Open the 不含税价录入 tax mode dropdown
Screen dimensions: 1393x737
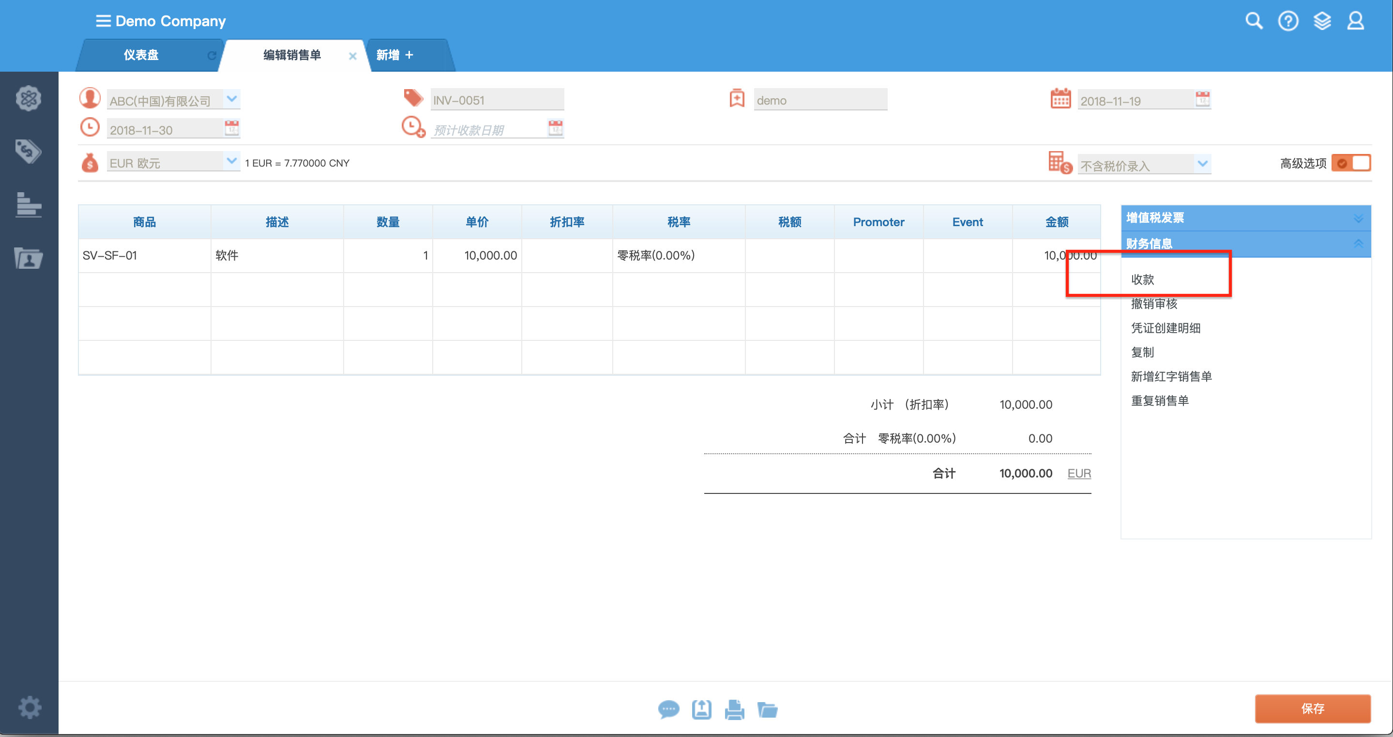1203,164
